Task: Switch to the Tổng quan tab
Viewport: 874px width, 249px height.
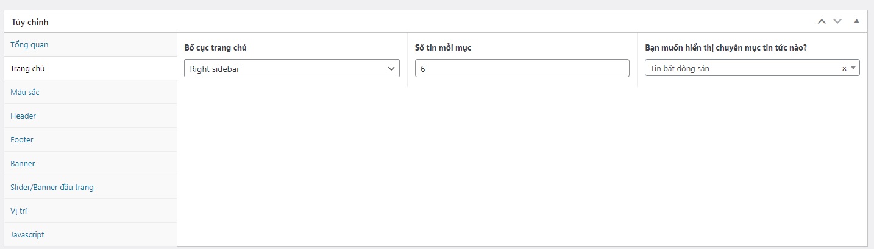Action: 29,45
